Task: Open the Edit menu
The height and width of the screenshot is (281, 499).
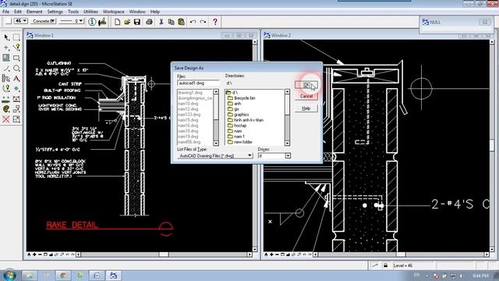Action: tap(18, 12)
